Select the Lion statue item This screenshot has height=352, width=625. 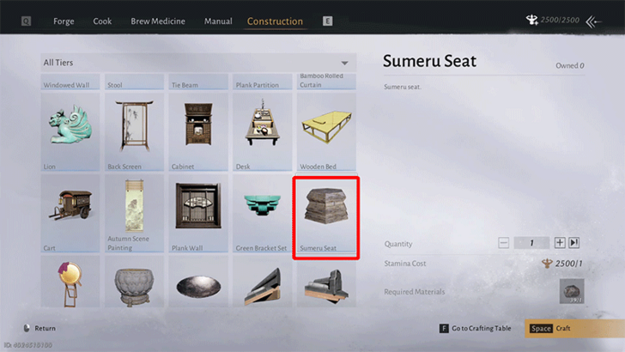coord(70,132)
